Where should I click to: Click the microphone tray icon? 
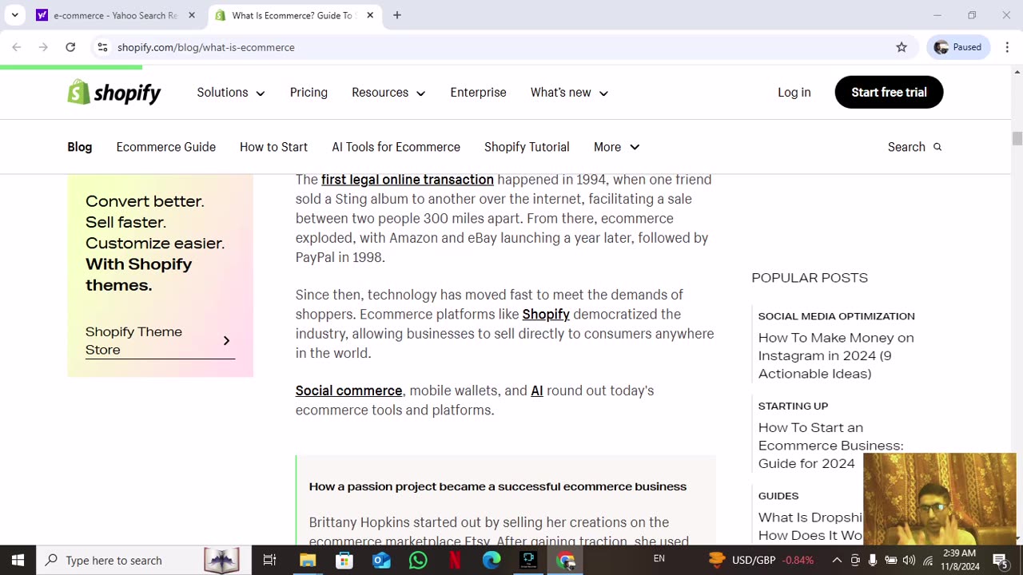pyautogui.click(x=873, y=560)
